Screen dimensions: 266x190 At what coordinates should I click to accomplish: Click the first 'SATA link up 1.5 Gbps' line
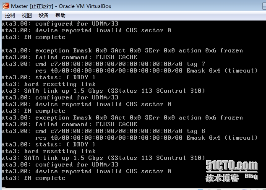click(103, 91)
